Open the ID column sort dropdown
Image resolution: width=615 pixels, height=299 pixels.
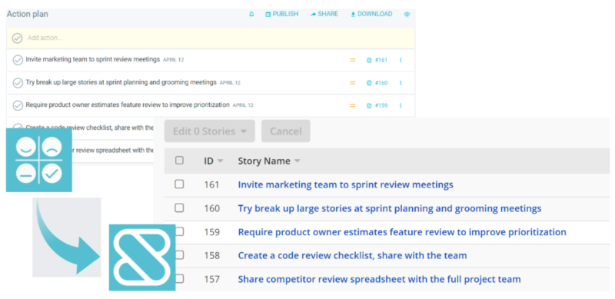220,161
